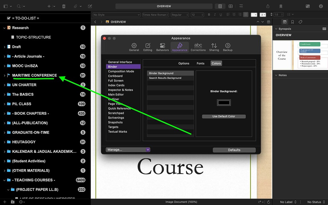
Task: Open the No Style paragraph style dropdown
Action: point(116,14)
